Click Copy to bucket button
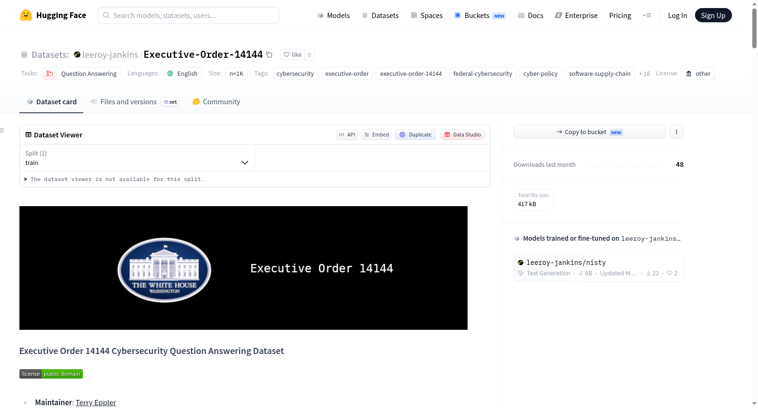Screen dimensions: 758x408 coord(589,132)
